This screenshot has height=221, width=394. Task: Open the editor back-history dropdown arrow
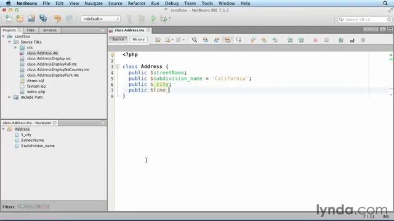[x=172, y=40]
